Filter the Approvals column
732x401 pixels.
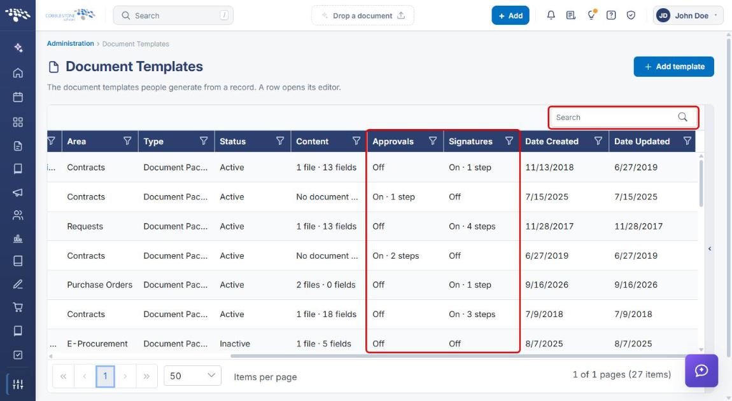[x=433, y=141]
